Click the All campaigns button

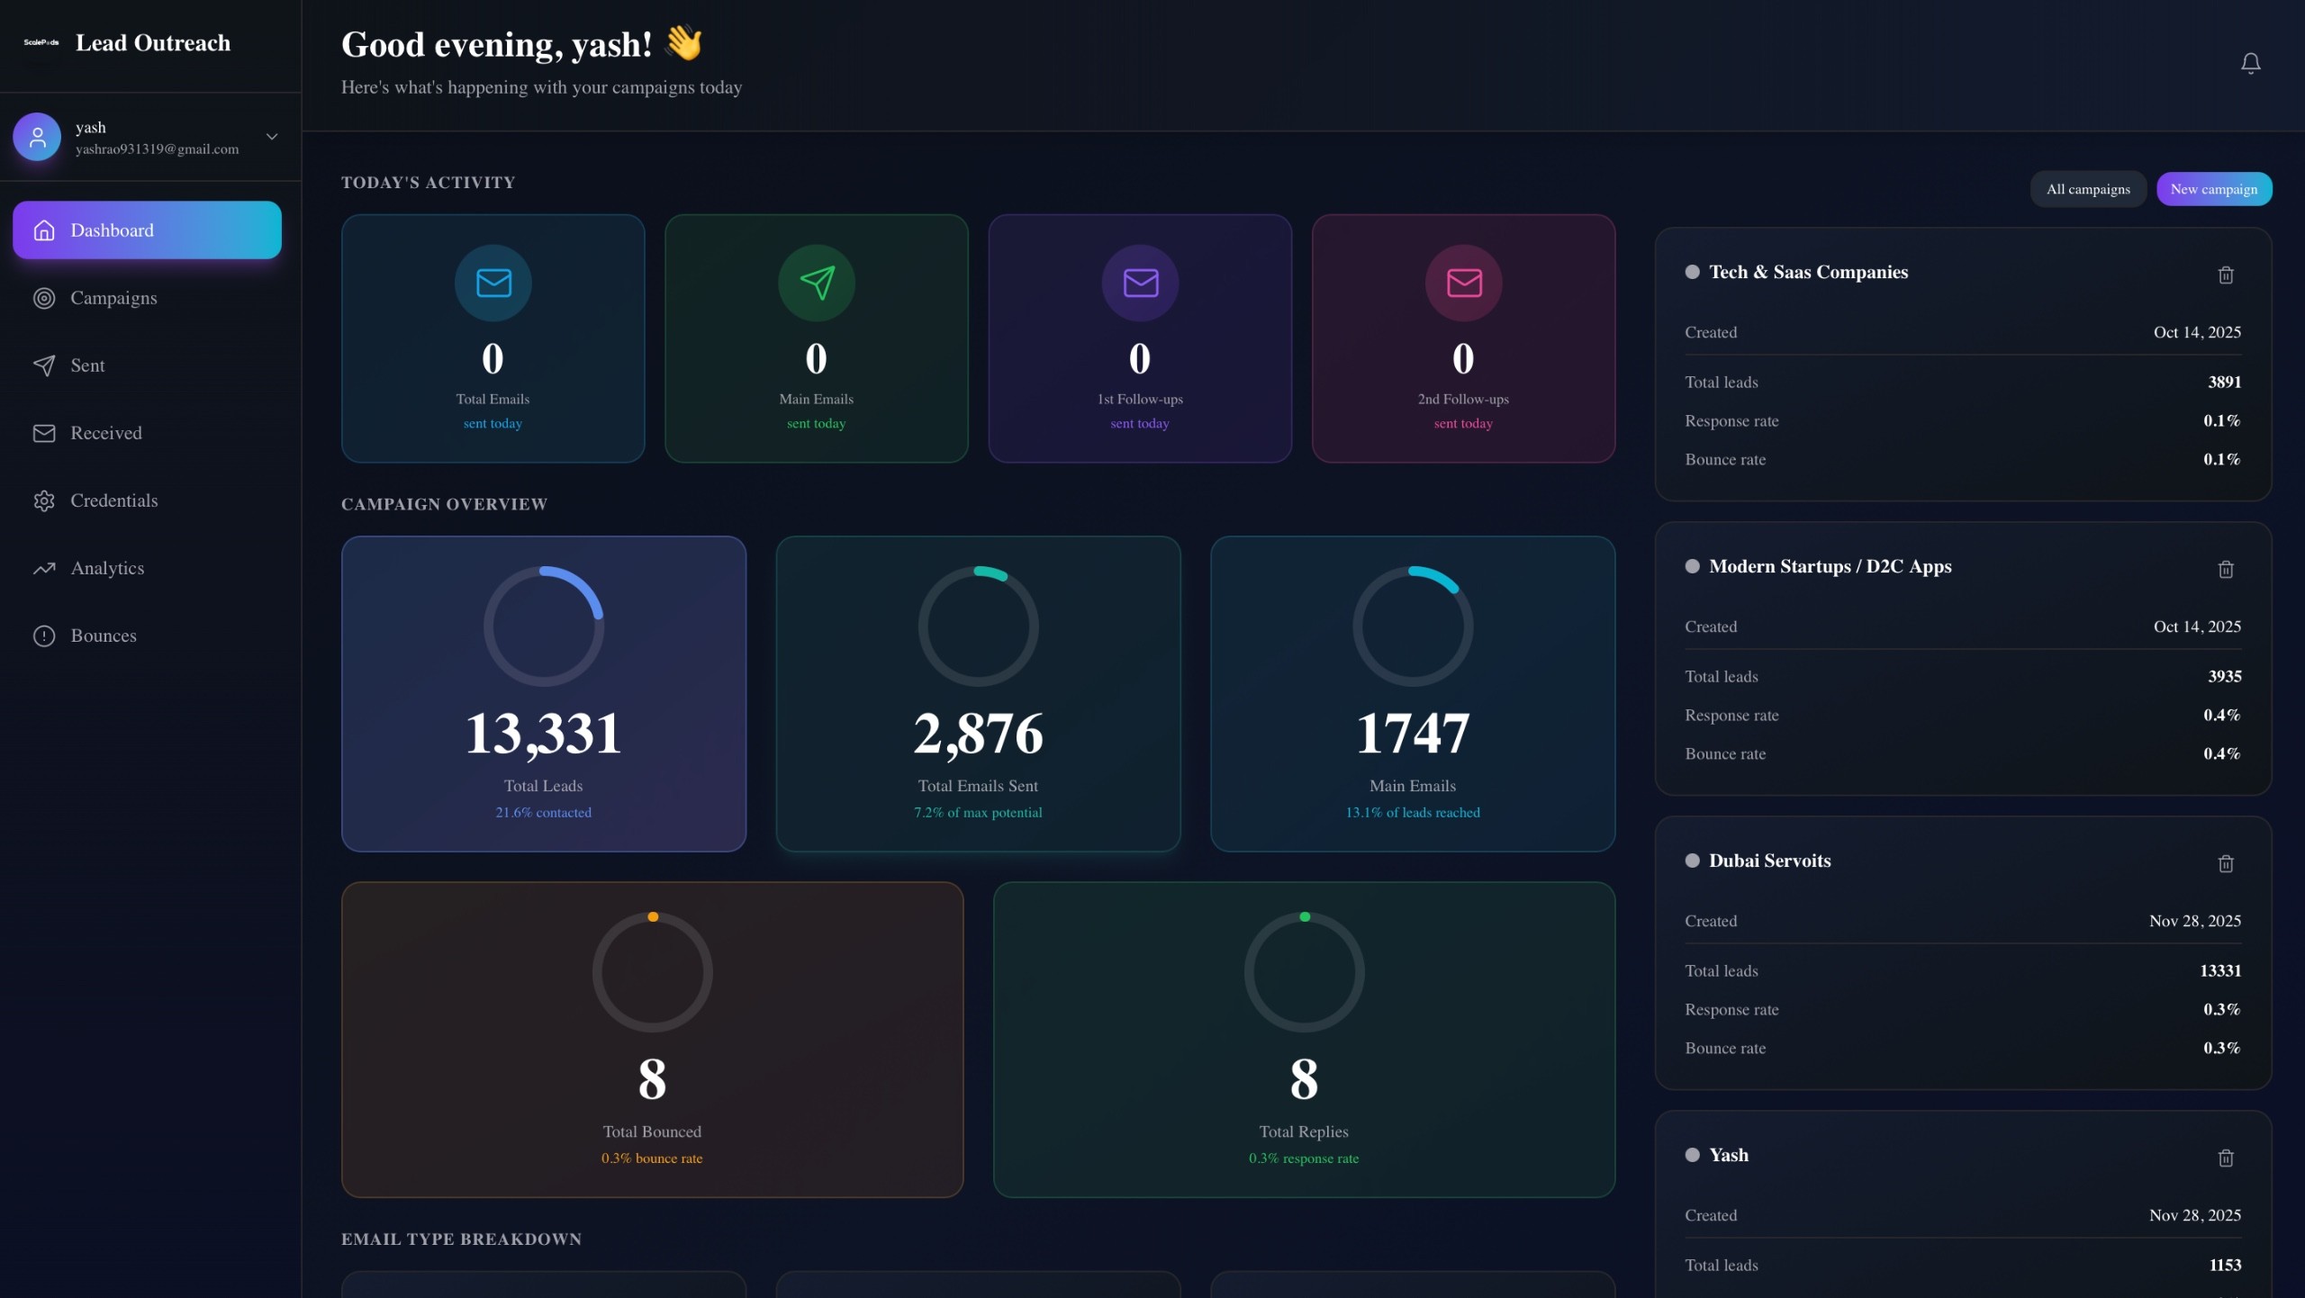click(x=2087, y=189)
